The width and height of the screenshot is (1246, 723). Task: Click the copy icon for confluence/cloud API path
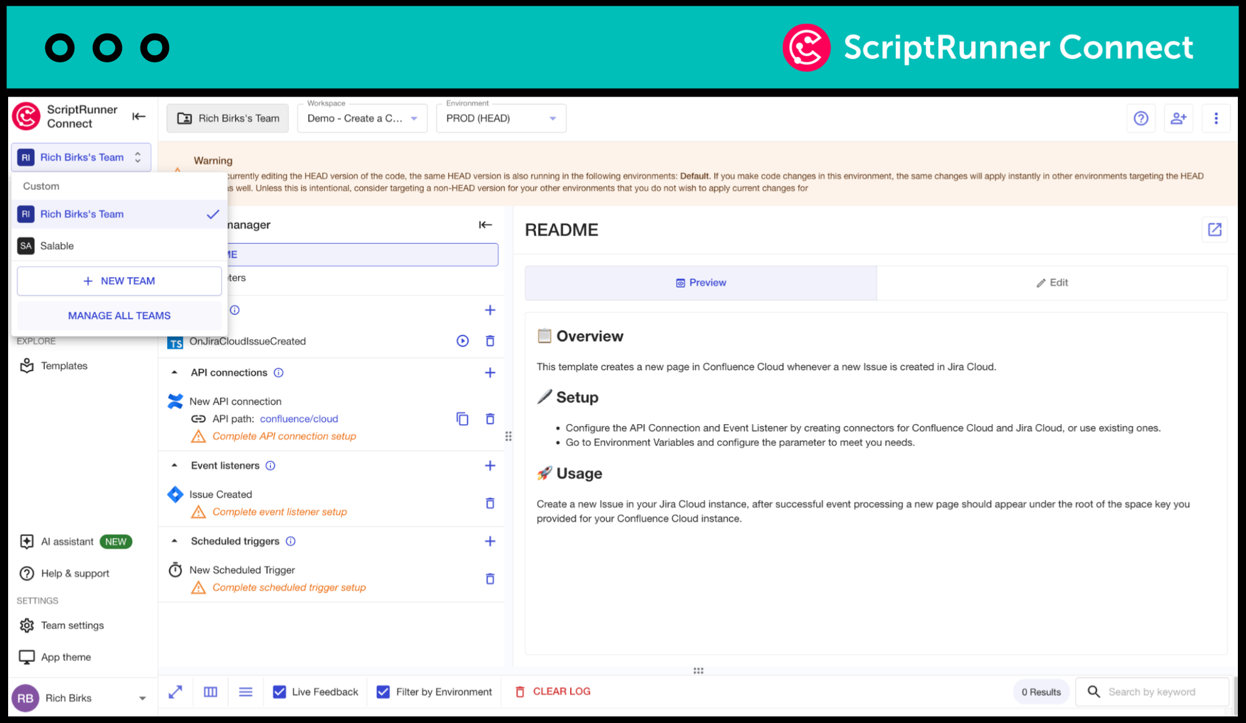[462, 419]
